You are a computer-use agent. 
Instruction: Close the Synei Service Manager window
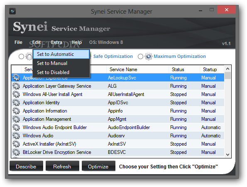tap(226, 10)
